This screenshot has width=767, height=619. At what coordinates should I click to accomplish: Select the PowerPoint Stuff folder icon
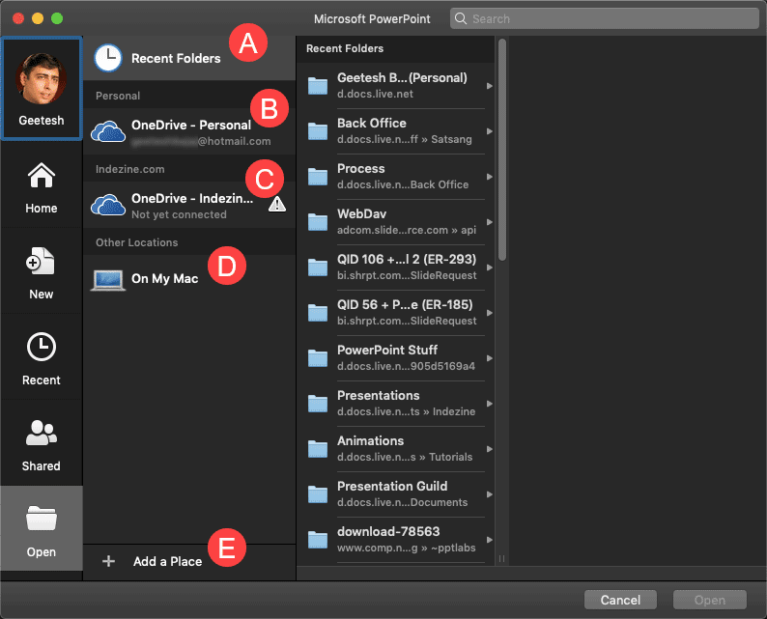coord(318,358)
